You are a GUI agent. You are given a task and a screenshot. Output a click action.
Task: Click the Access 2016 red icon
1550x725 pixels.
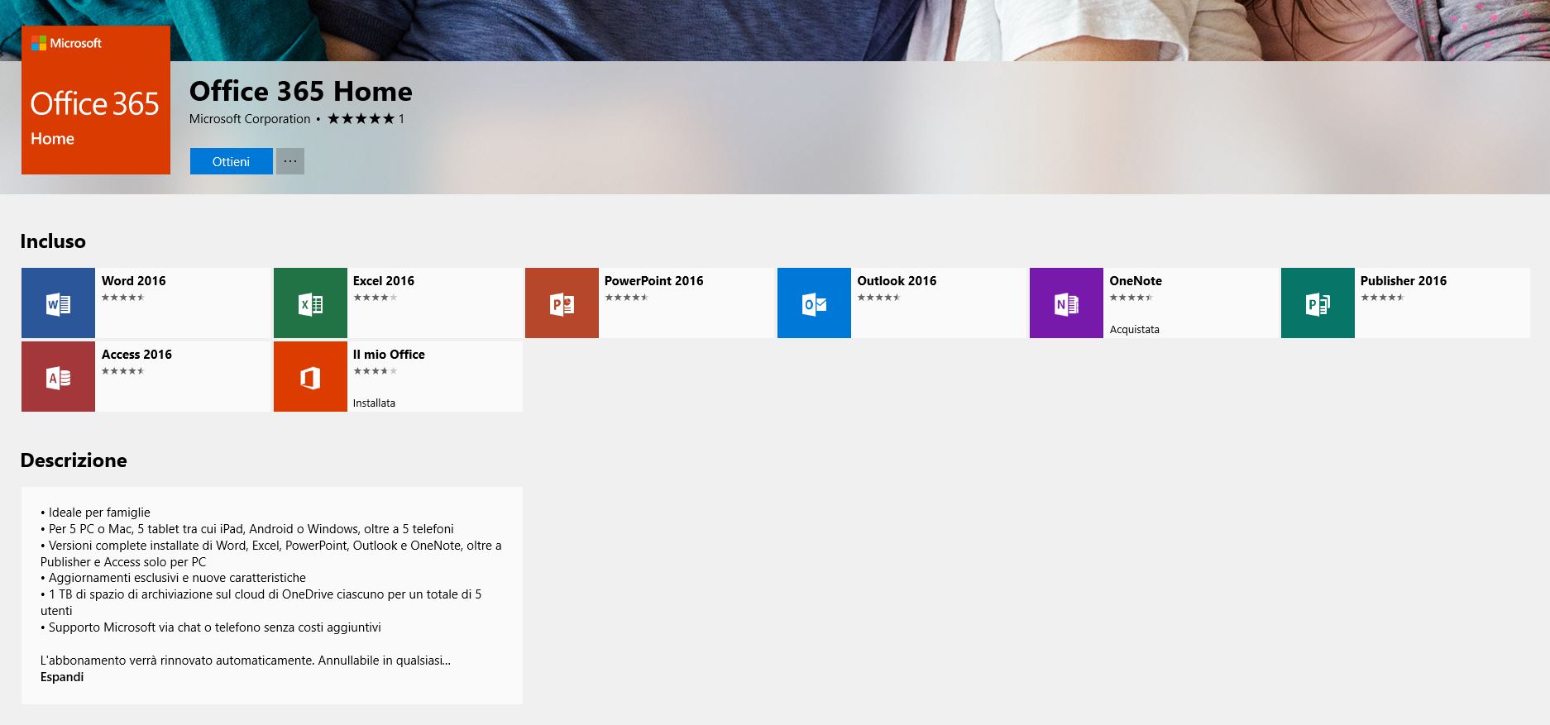[x=58, y=376]
